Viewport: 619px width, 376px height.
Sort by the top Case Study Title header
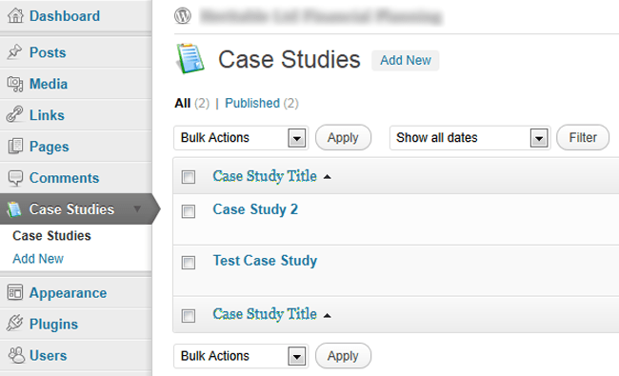pyautogui.click(x=265, y=176)
